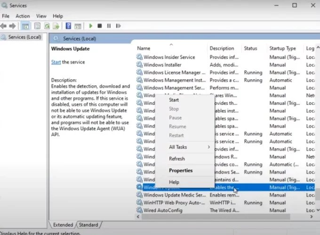Viewport: 320px width, 235px height.
Task: Click the Pause Service toolbar icon
Action: (x=109, y=26)
